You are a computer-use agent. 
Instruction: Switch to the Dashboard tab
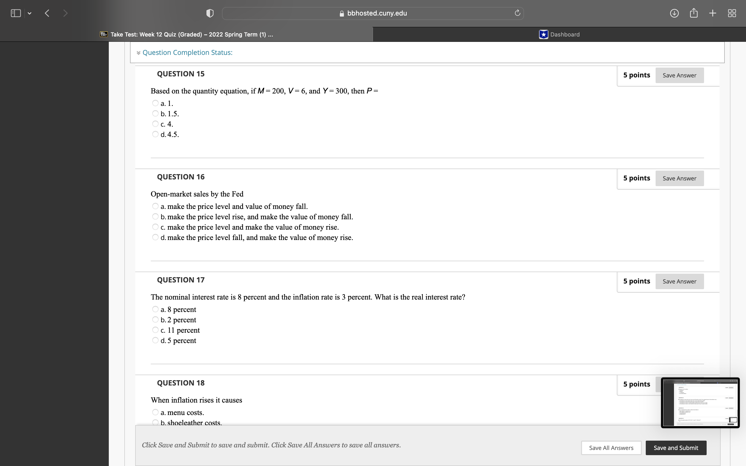coord(559,34)
